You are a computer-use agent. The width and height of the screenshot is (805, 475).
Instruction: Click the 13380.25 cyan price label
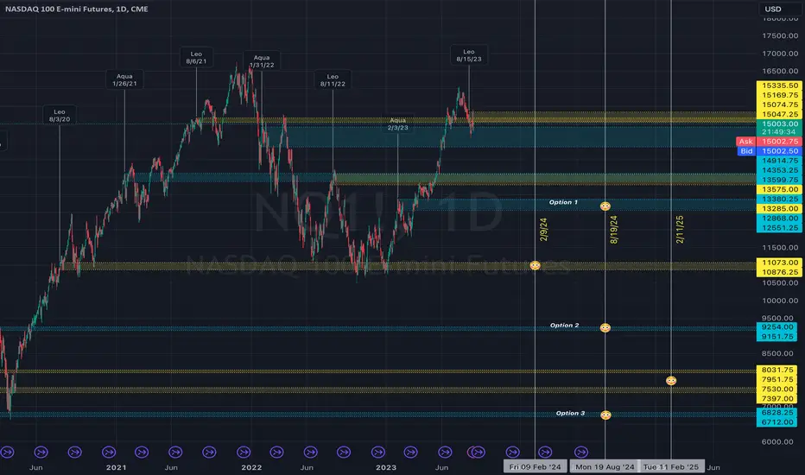779,199
